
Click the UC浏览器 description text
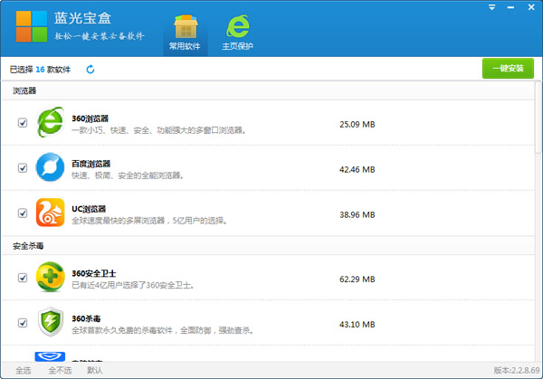tap(149, 221)
